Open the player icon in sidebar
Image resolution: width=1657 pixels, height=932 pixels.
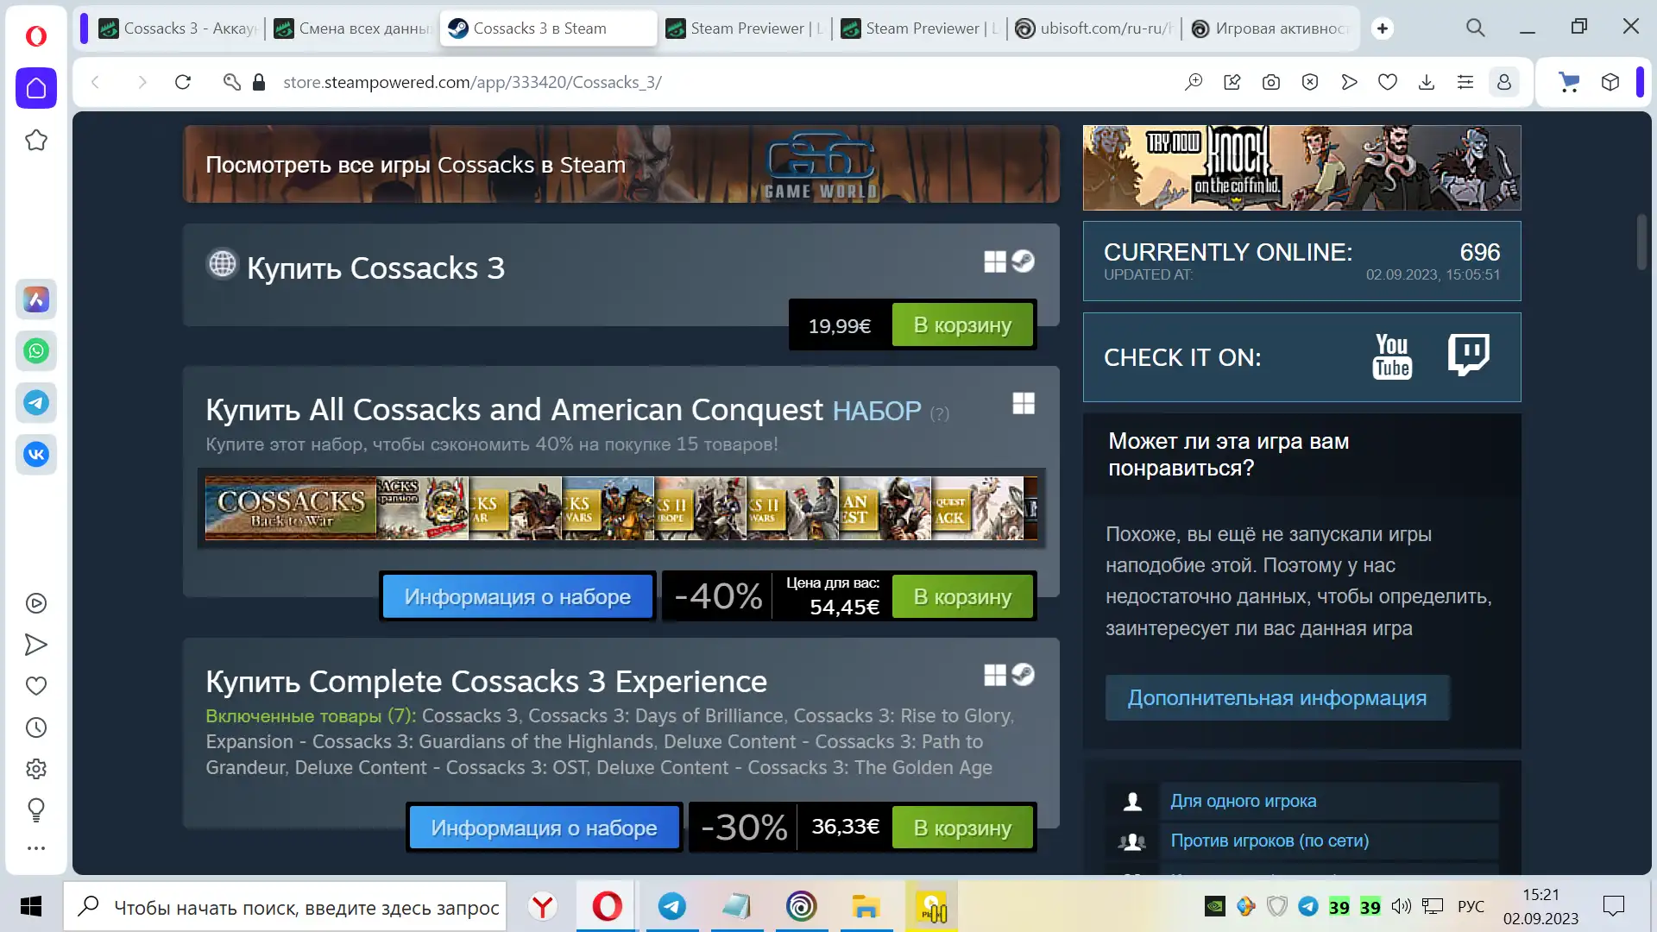[36, 603]
